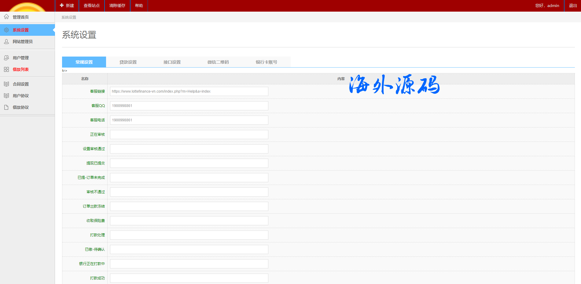Click the empty 正在审核 text field
Screen dimensions: 581x284
189,135
